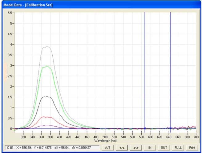Click the A/B cursor toggle button
The width and height of the screenshot is (202, 155).
pyautogui.click(x=108, y=148)
